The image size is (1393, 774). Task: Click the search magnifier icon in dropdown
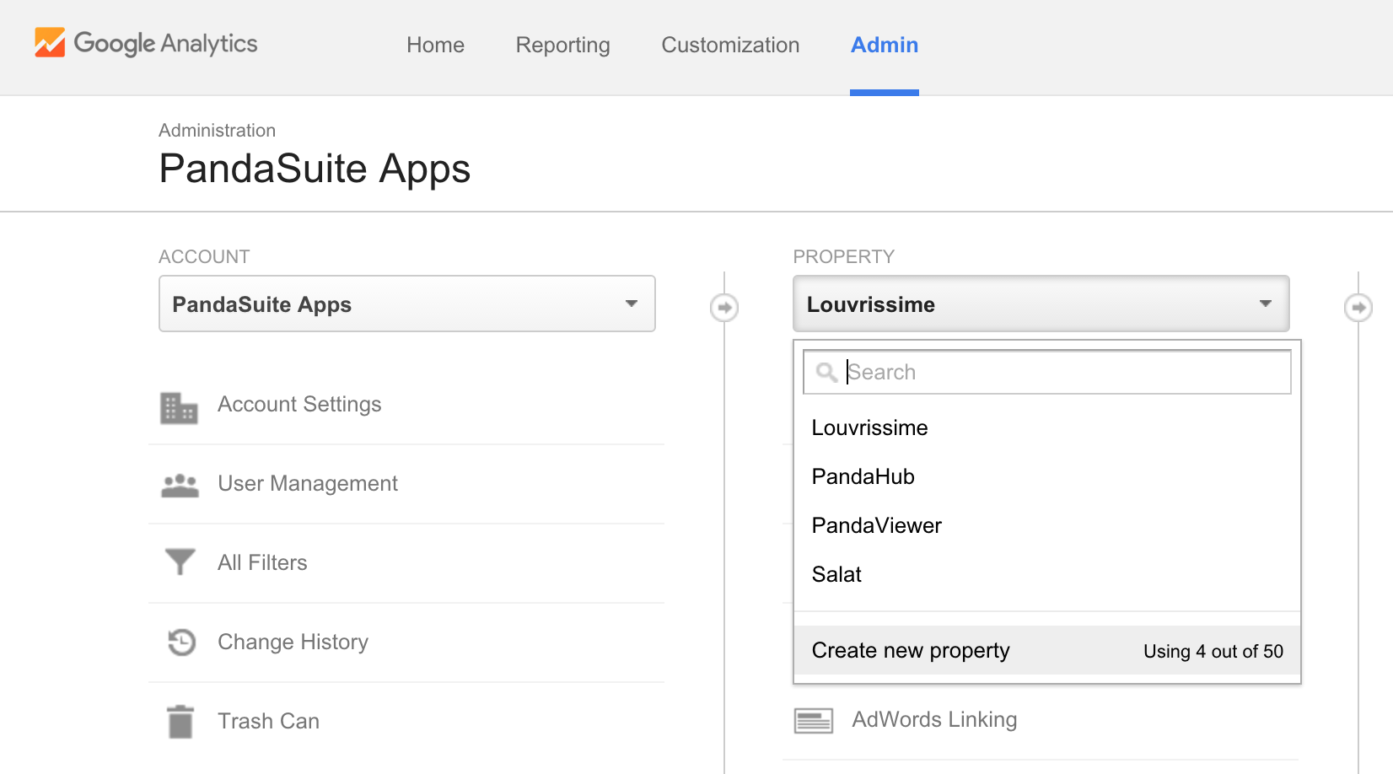826,372
